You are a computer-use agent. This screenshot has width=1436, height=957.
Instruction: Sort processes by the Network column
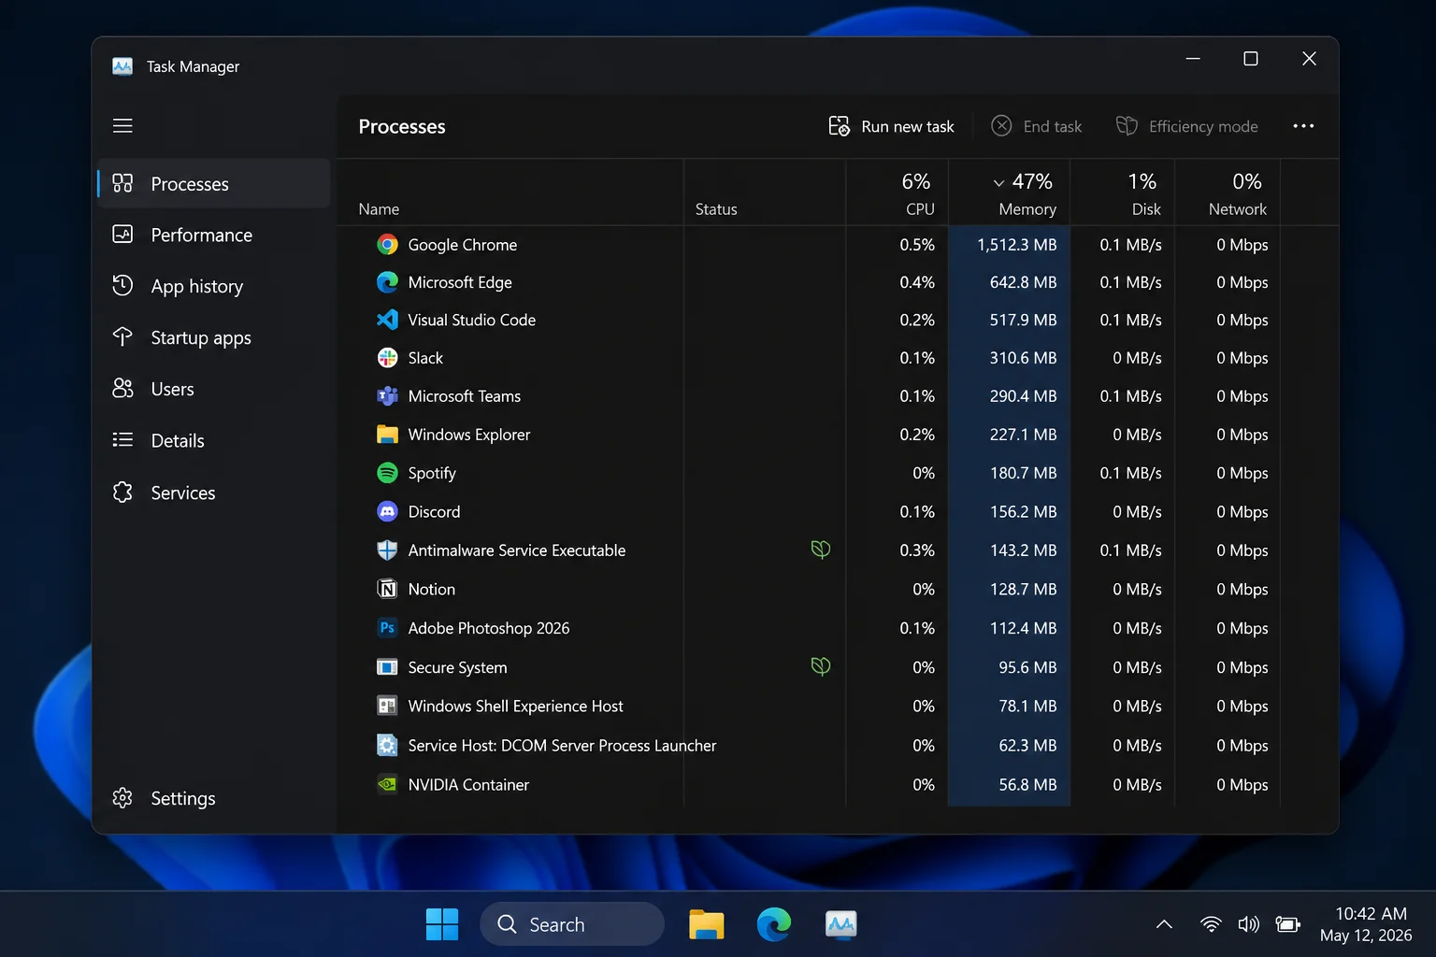tap(1228, 193)
